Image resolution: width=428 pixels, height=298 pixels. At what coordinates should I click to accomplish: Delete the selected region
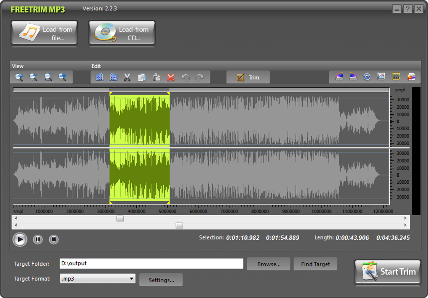(x=170, y=77)
